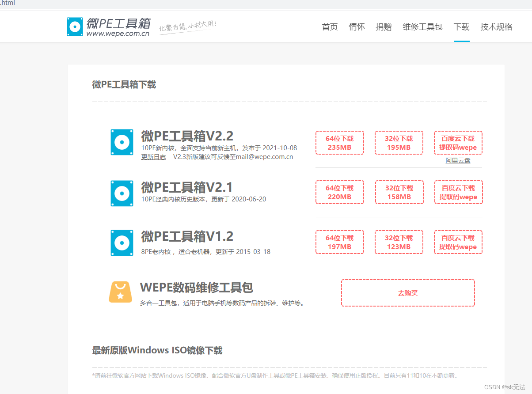Download V2.1 32位 158MB
532x394 pixels.
click(x=399, y=192)
